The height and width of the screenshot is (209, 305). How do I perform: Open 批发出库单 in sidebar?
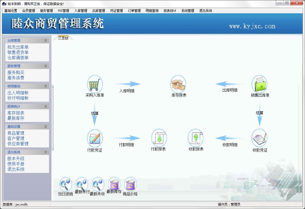pyautogui.click(x=18, y=47)
